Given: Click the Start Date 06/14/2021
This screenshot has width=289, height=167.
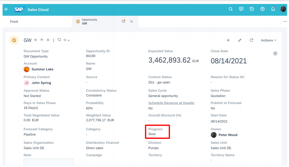Looking at the screenshot, I should (219, 122).
